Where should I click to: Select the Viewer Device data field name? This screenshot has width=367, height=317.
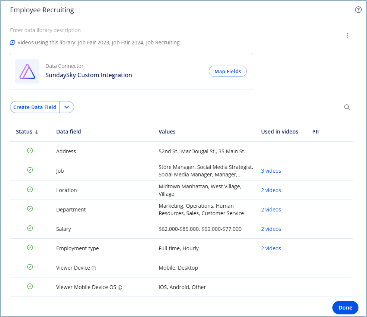73,268
